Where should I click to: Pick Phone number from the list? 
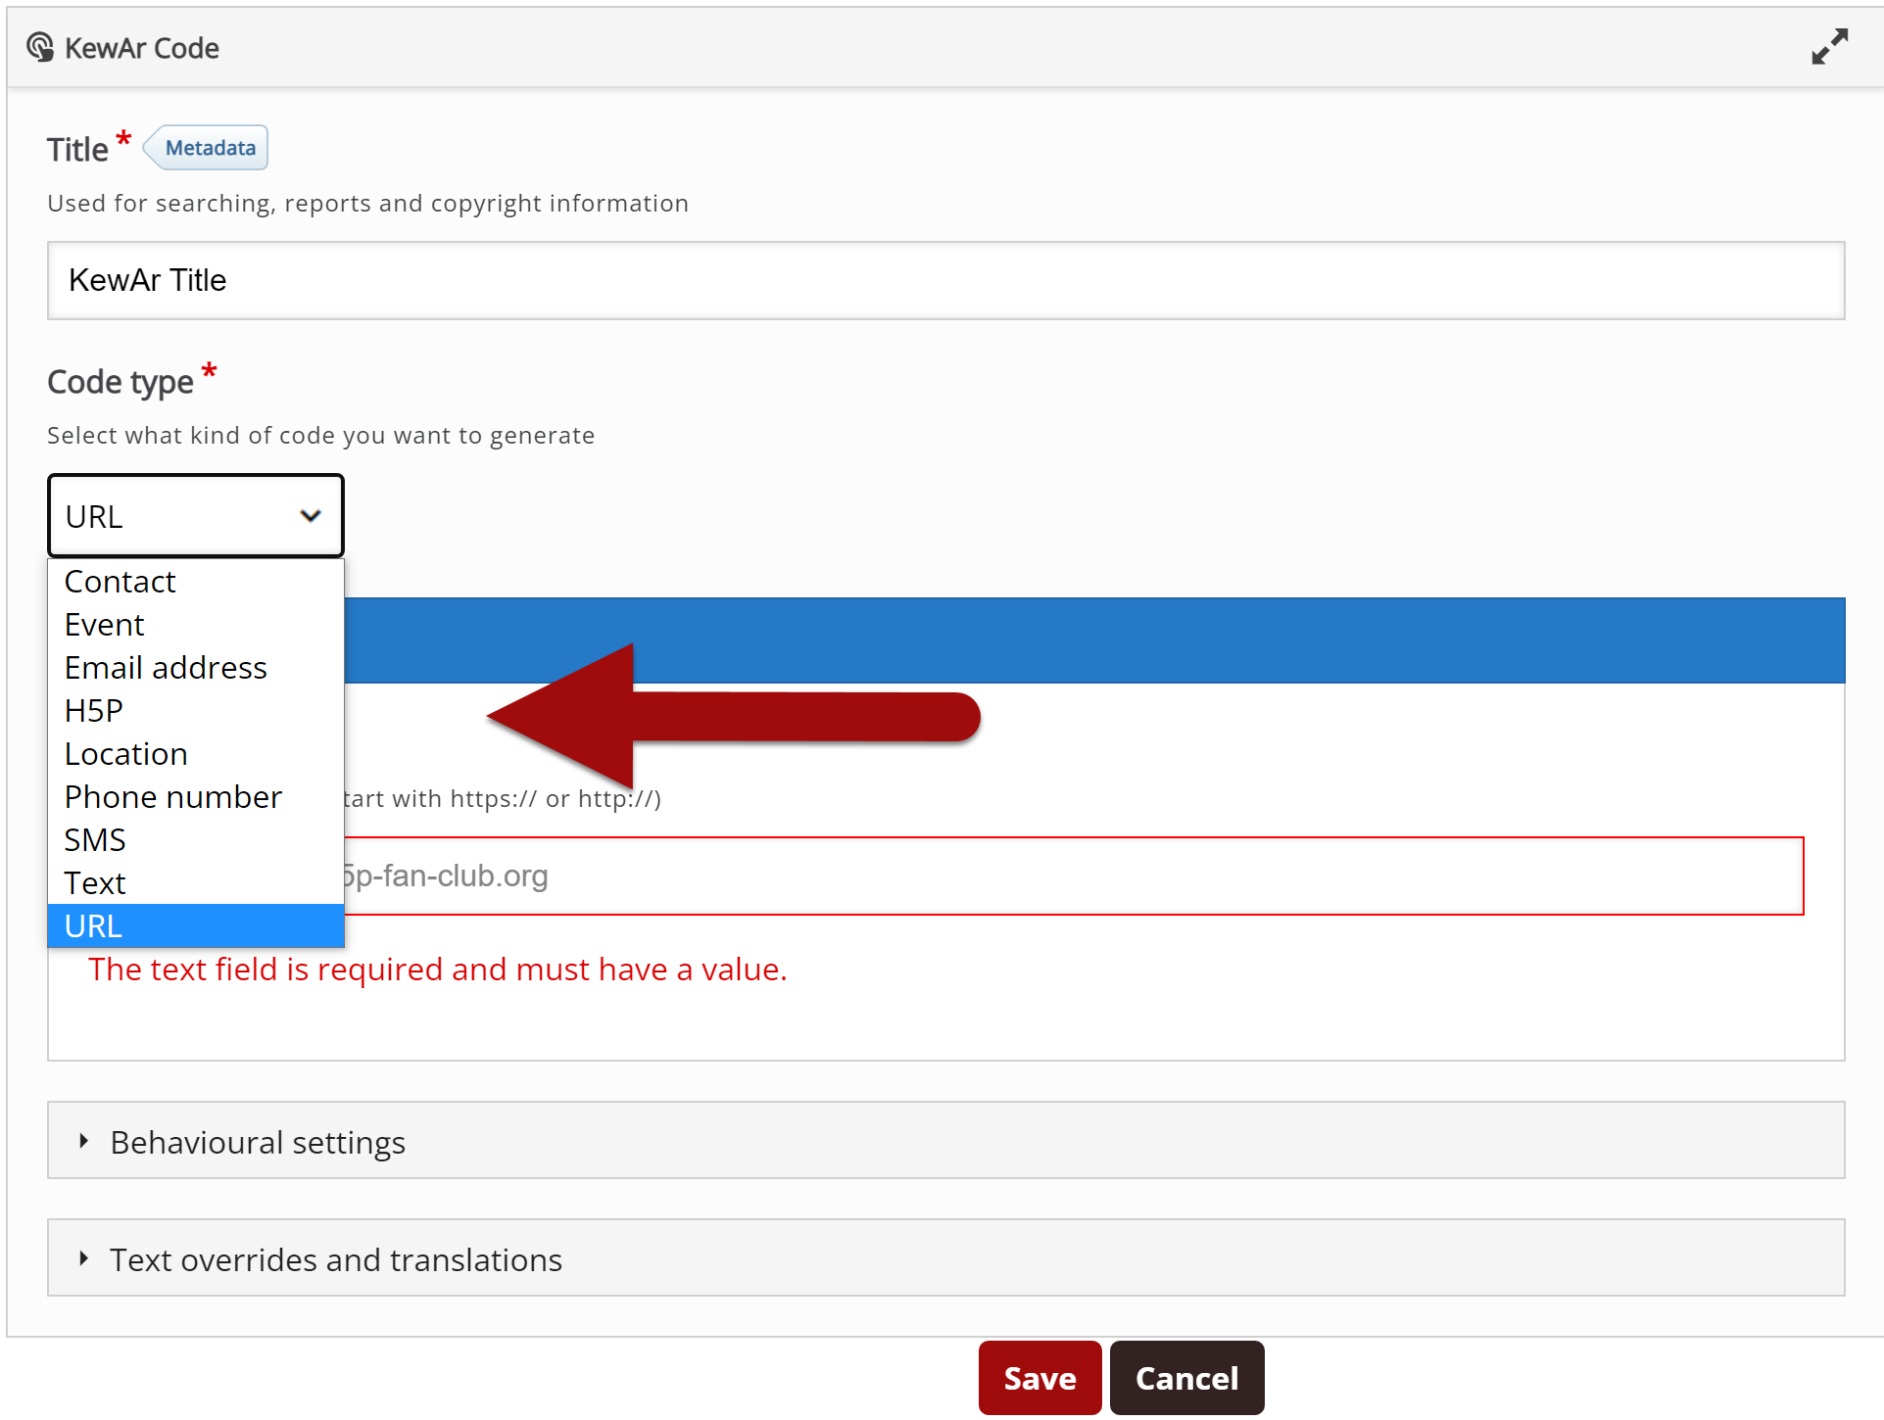pyautogui.click(x=172, y=797)
